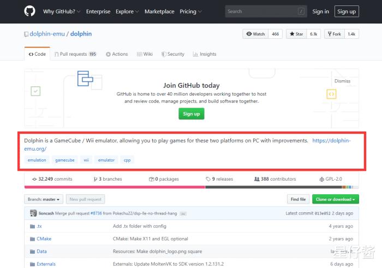Click the commits history clock icon
This screenshot has height=268, width=382.
tap(35, 179)
